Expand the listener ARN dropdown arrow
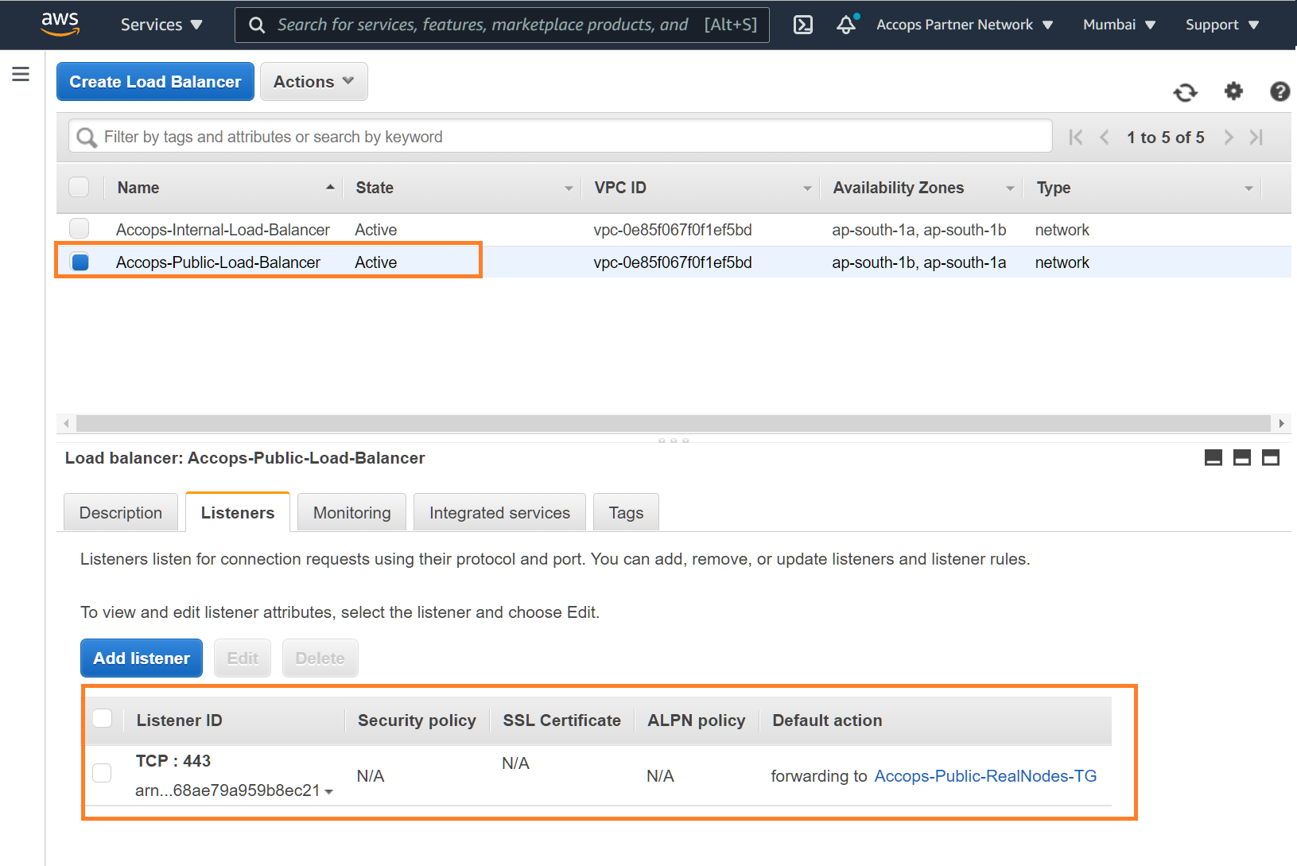The width and height of the screenshot is (1297, 866). click(x=329, y=792)
